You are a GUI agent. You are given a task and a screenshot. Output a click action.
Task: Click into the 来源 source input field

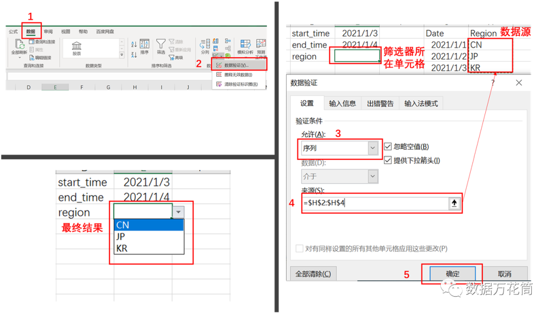(x=375, y=203)
